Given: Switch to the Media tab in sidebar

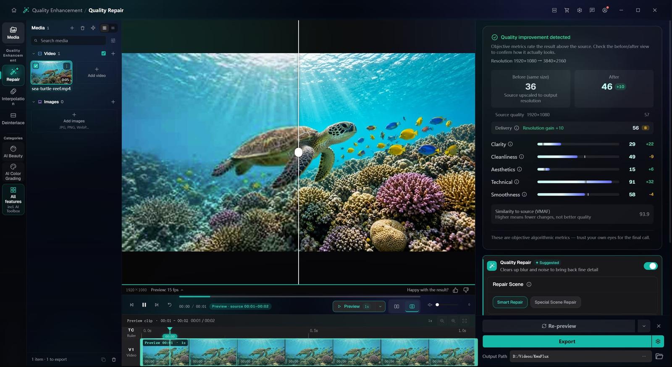Looking at the screenshot, I should coord(13,33).
